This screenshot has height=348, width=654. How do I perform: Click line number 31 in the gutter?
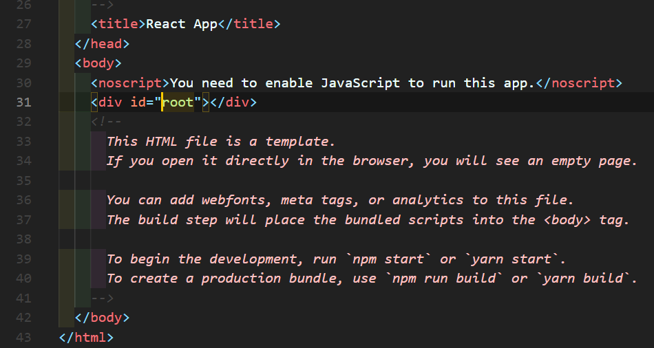coord(24,102)
